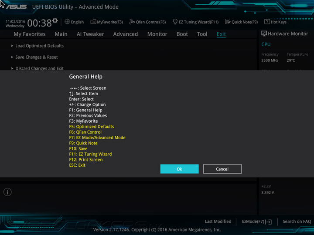Change language from English
This screenshot has width=314, height=235.
click(x=77, y=22)
